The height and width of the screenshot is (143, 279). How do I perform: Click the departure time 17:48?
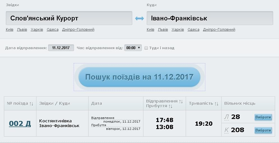pos(165,120)
